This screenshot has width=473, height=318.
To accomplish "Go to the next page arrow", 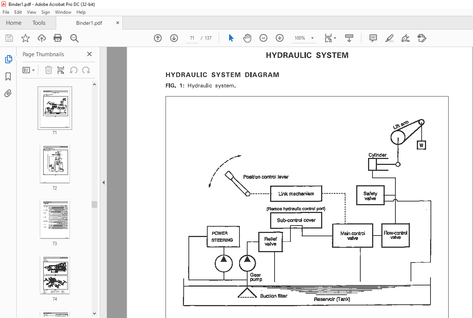I will 174,38.
